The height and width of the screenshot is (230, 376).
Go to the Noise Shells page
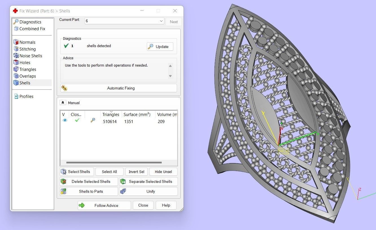31,56
